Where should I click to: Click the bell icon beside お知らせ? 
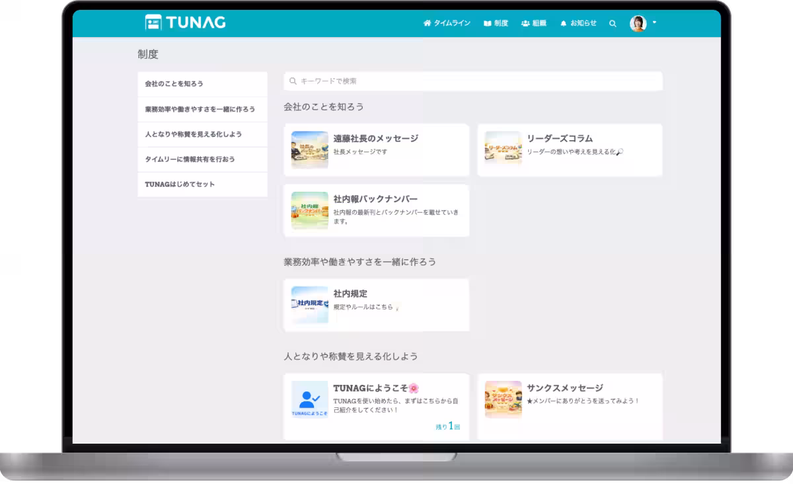pyautogui.click(x=564, y=23)
